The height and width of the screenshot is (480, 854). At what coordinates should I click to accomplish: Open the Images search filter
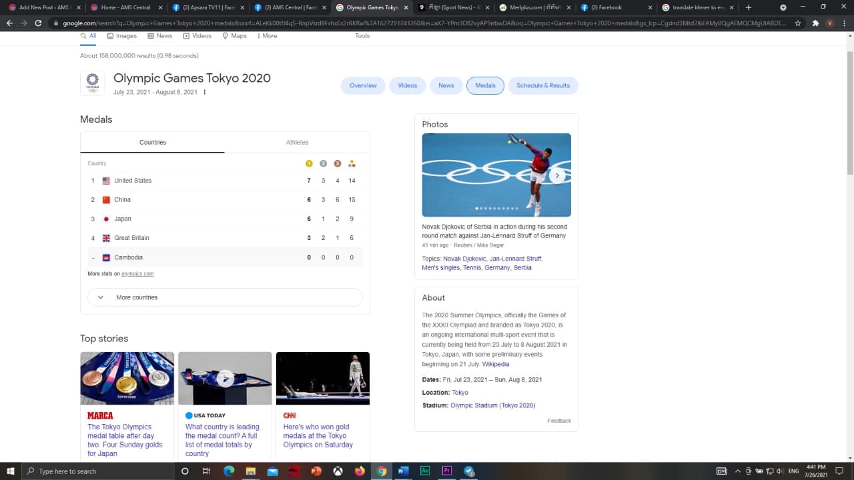pyautogui.click(x=121, y=36)
